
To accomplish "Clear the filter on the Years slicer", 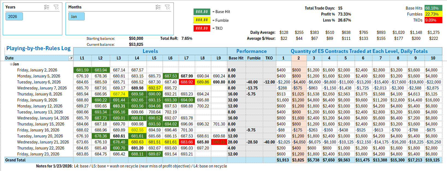I will pyautogui.click(x=56, y=7).
